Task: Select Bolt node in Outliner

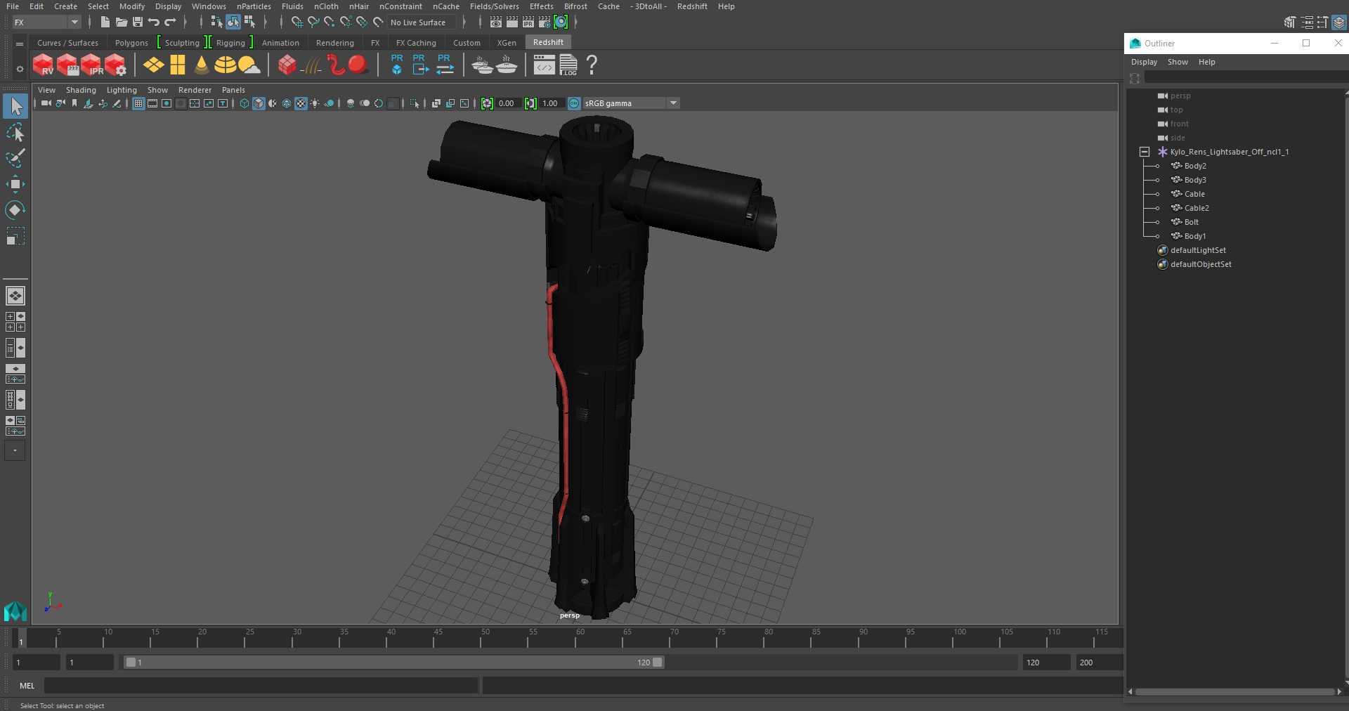Action: [1191, 222]
